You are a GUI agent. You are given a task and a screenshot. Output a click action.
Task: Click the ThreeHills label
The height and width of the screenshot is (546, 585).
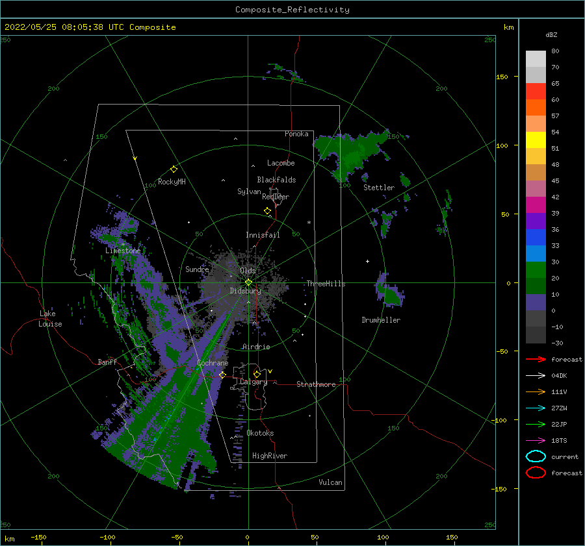tap(326, 284)
